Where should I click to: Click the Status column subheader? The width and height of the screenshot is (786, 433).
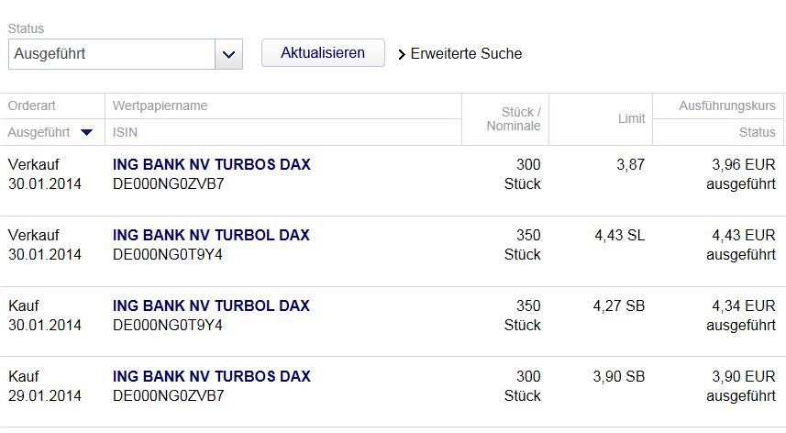(757, 133)
